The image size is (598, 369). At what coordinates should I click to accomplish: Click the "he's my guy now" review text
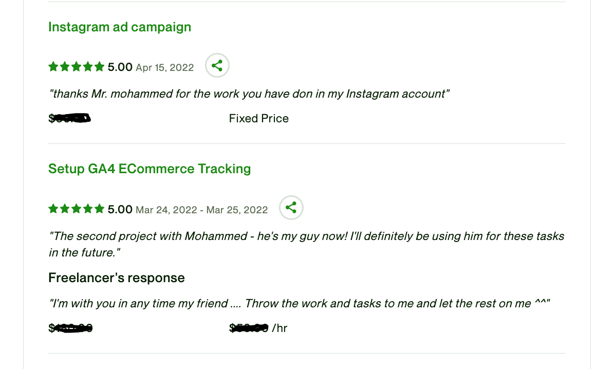click(306, 236)
